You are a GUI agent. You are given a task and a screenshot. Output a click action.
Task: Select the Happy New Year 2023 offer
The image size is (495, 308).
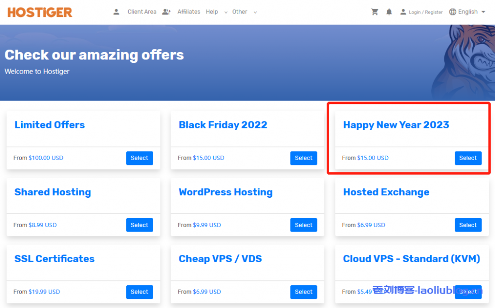click(x=467, y=158)
